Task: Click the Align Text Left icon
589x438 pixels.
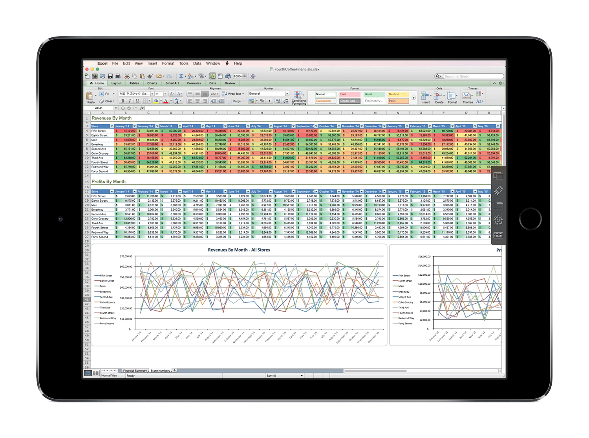Action: pos(190,101)
